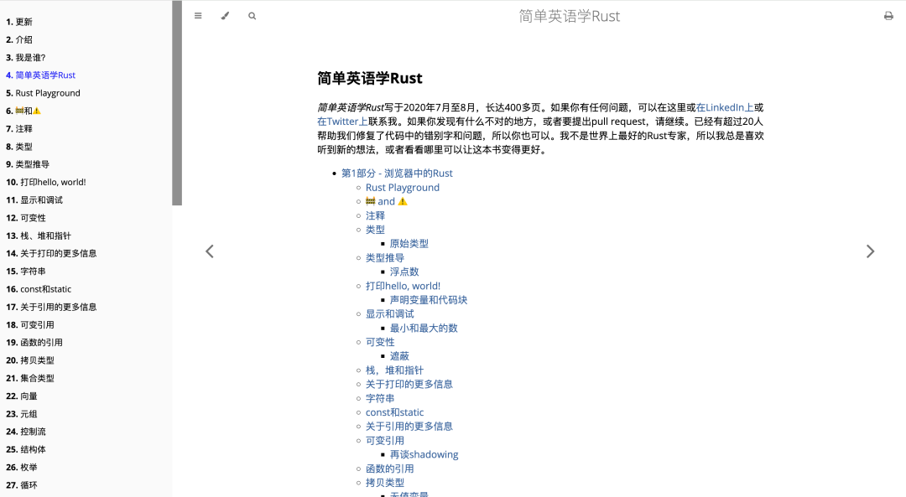Open sidebar chapter 11. 显示和调试
The width and height of the screenshot is (906, 497).
tap(34, 199)
